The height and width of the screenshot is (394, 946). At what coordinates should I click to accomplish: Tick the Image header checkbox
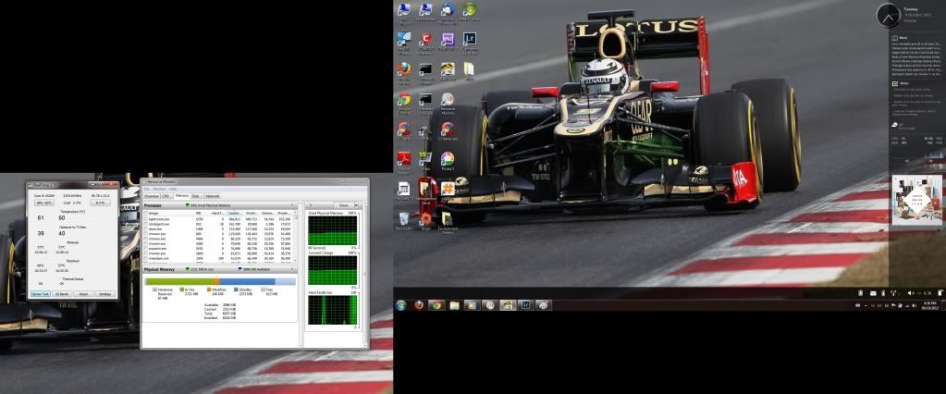click(146, 213)
